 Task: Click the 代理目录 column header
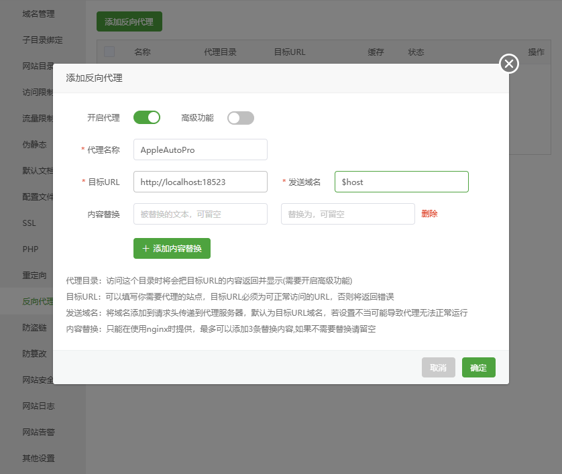click(220, 52)
